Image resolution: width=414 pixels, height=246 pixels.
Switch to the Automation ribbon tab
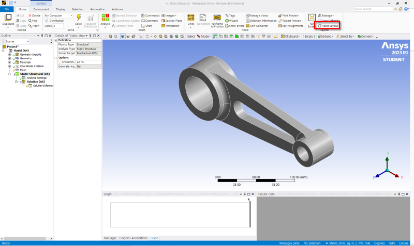tap(97, 9)
